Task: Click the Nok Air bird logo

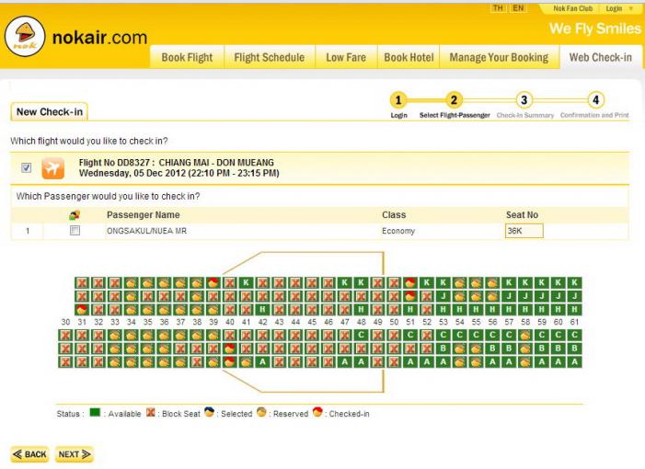Action: click(x=25, y=40)
